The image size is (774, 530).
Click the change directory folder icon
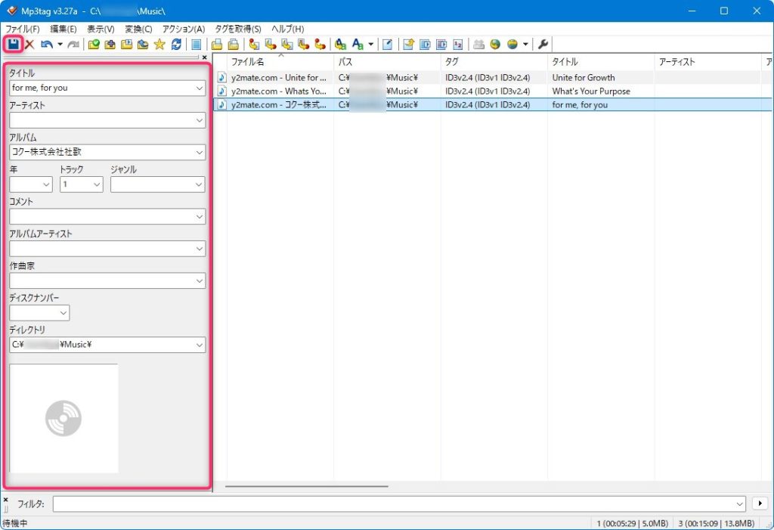click(94, 45)
